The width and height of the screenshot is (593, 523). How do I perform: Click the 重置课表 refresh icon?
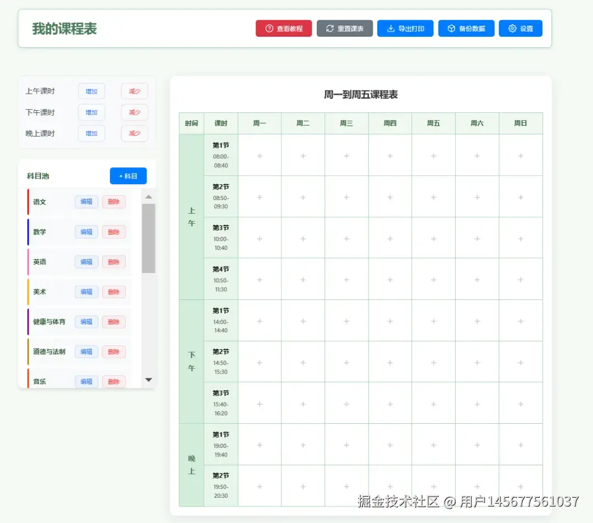pos(329,29)
